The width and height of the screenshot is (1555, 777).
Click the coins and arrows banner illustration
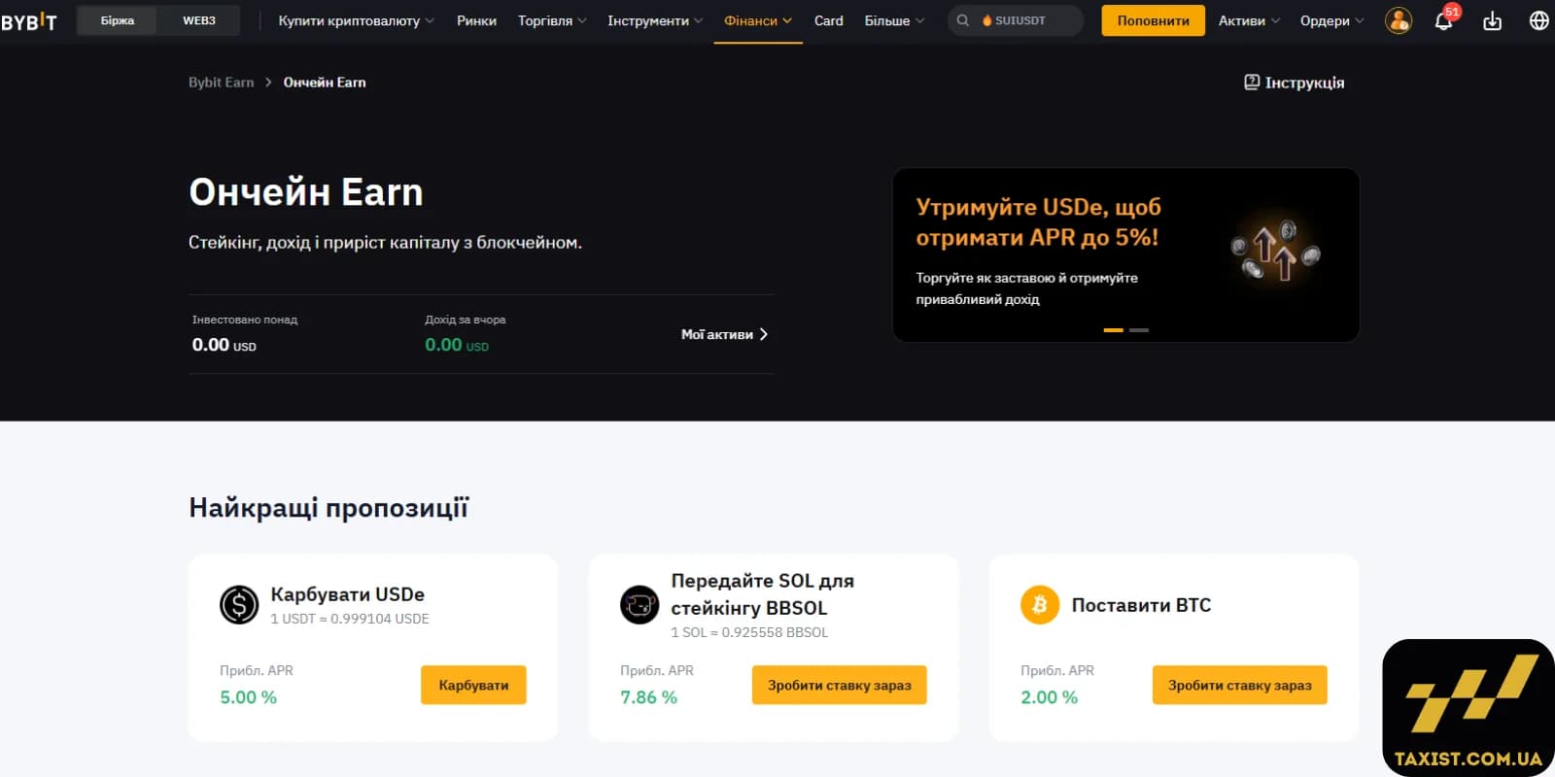[x=1275, y=252]
